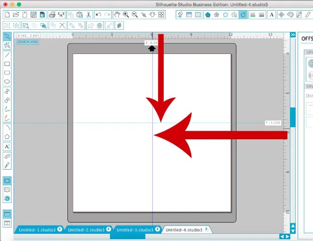Image resolution: width=313 pixels, height=241 pixels.
Task: Paste from clipboard icon
Action: click(79, 14)
